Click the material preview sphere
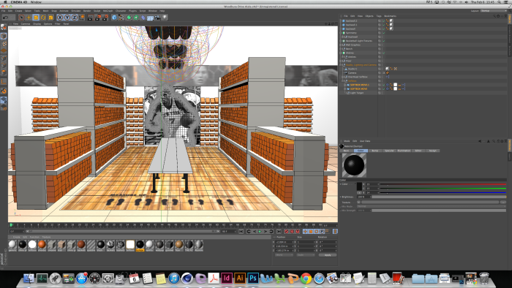This screenshot has width=512, height=288. click(x=354, y=165)
